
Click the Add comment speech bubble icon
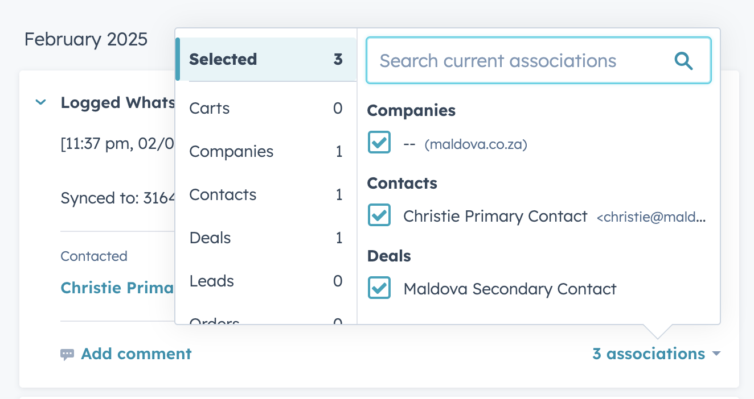coord(67,355)
